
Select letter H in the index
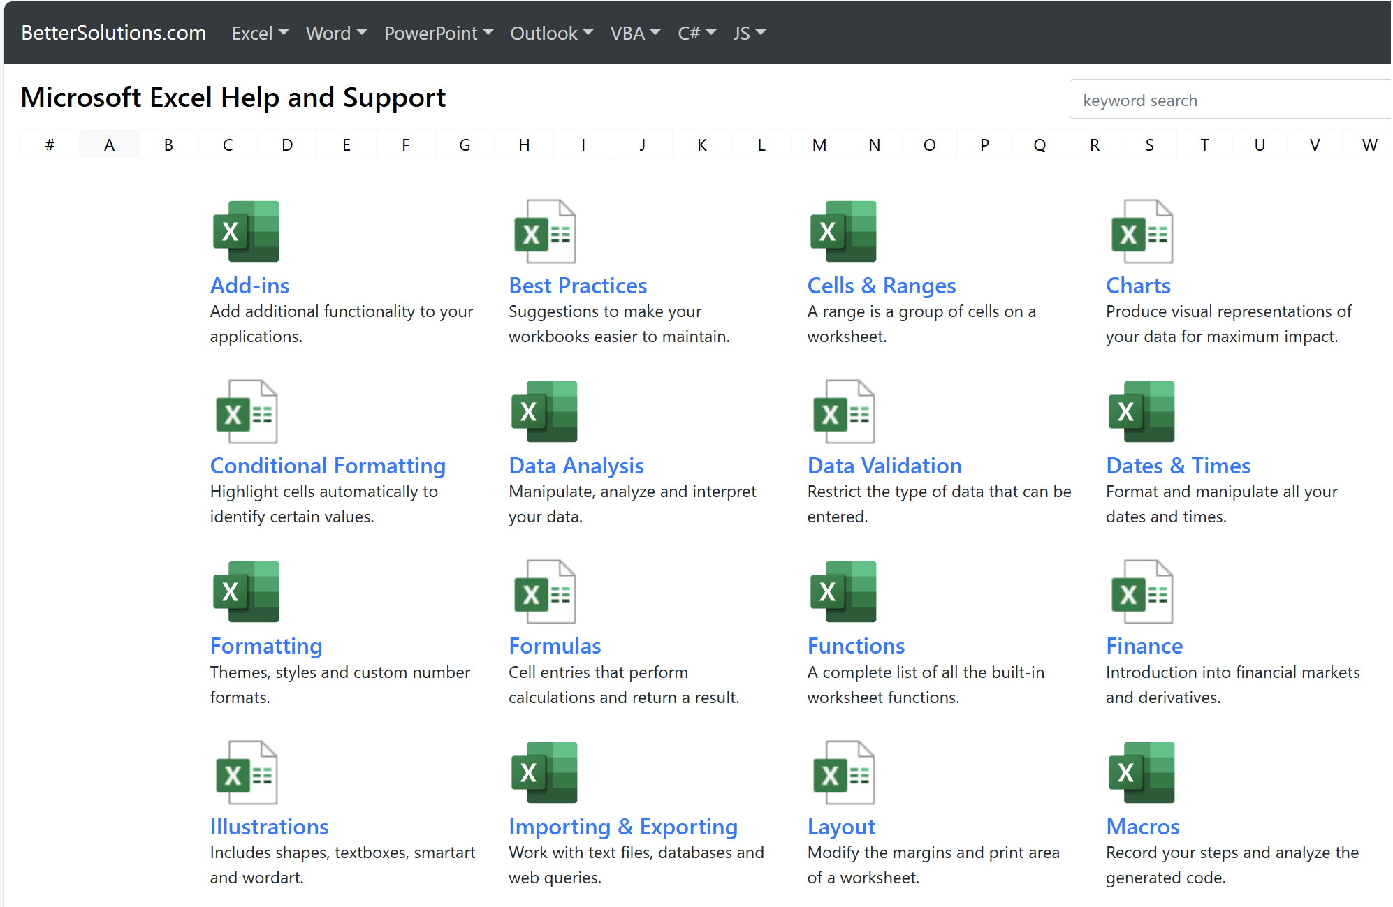tap(524, 145)
